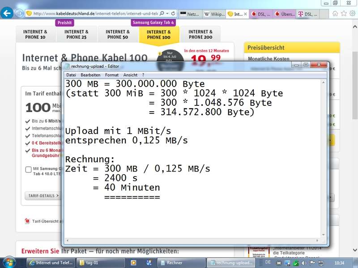Open the volume speaker tray icon
This screenshot has height=268, width=358.
(304, 263)
